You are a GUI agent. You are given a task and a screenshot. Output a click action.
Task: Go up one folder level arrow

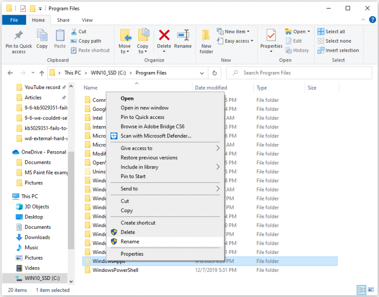pyautogui.click(x=42, y=73)
